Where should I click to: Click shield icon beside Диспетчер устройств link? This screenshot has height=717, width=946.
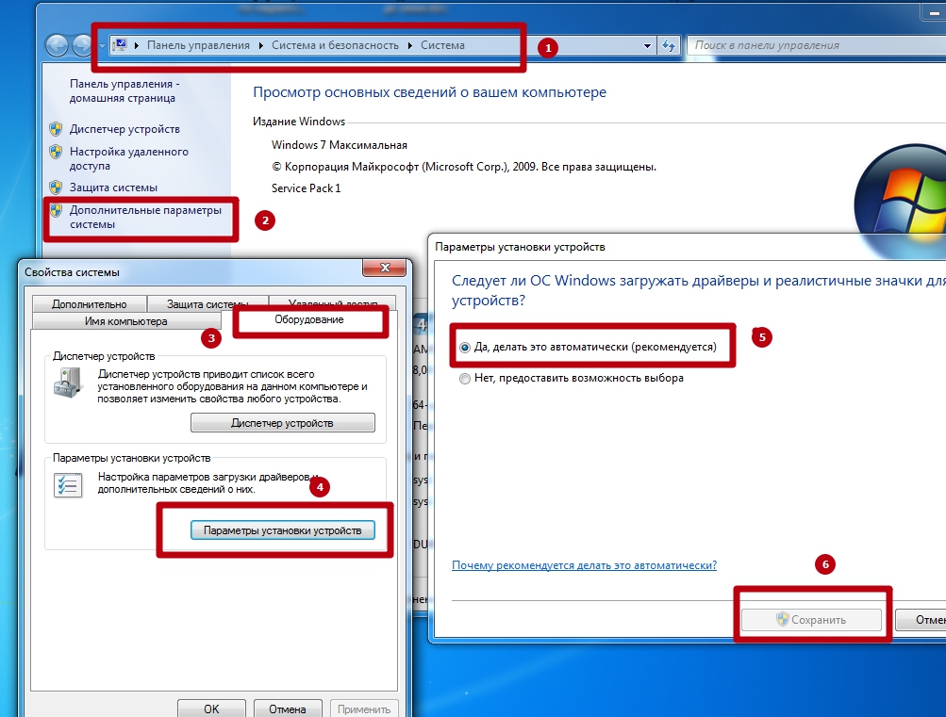pos(56,128)
